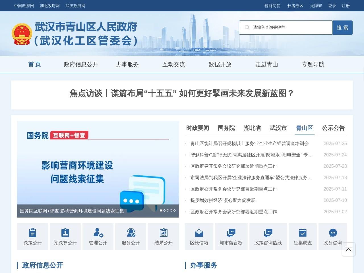Click the magnifier icon in search box
Viewport: 364px width, 273px height.
click(x=247, y=27)
